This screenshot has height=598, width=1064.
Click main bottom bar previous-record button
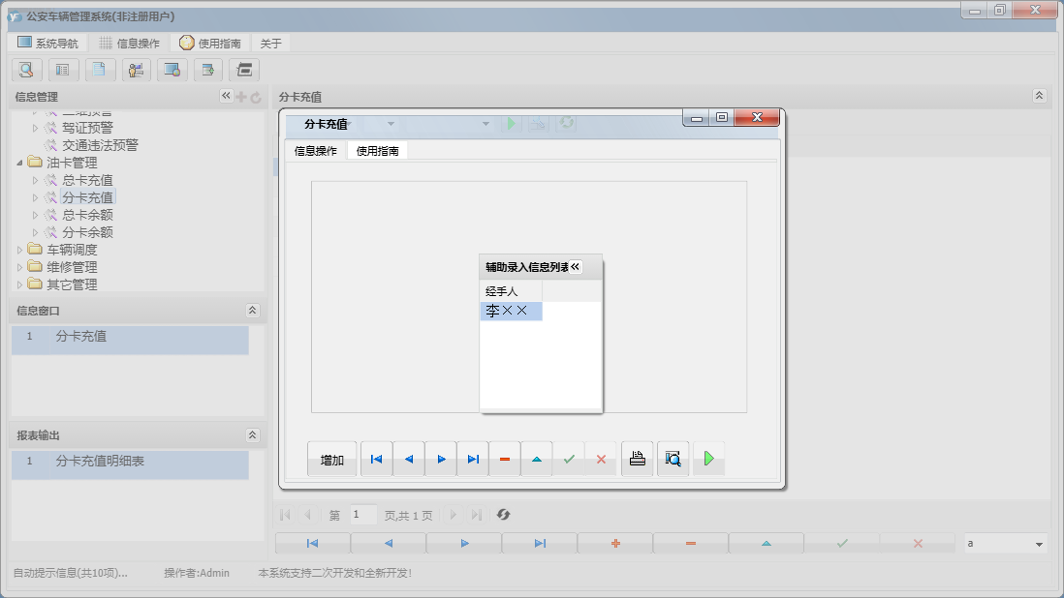389,543
